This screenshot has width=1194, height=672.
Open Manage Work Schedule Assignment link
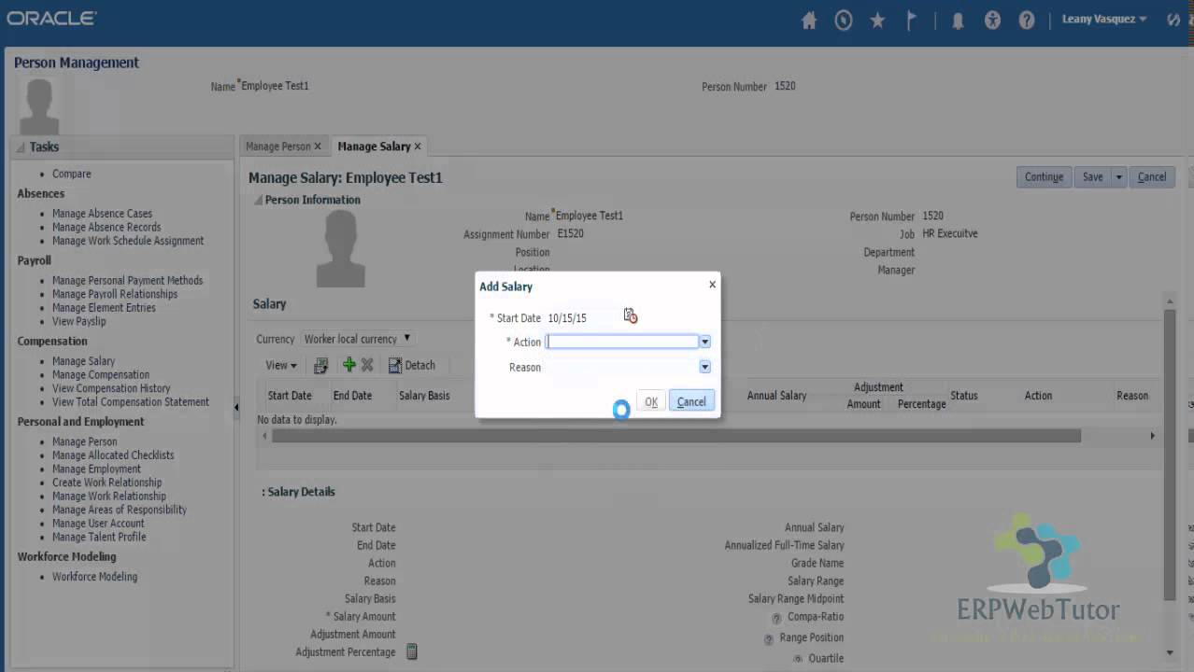128,241
